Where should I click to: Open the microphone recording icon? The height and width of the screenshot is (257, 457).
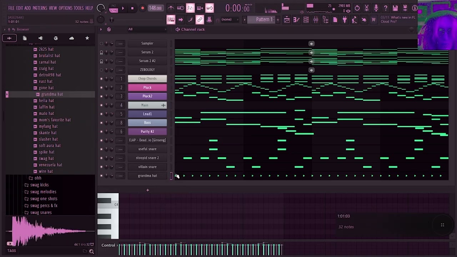click(376, 8)
